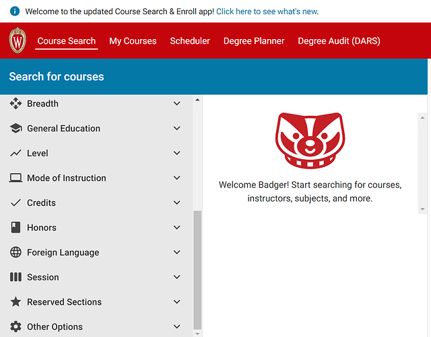Expand the Session filter chevron
The image size is (431, 337).
[x=177, y=277]
